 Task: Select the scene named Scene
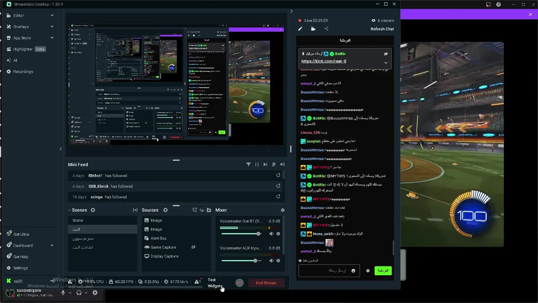[x=103, y=221]
